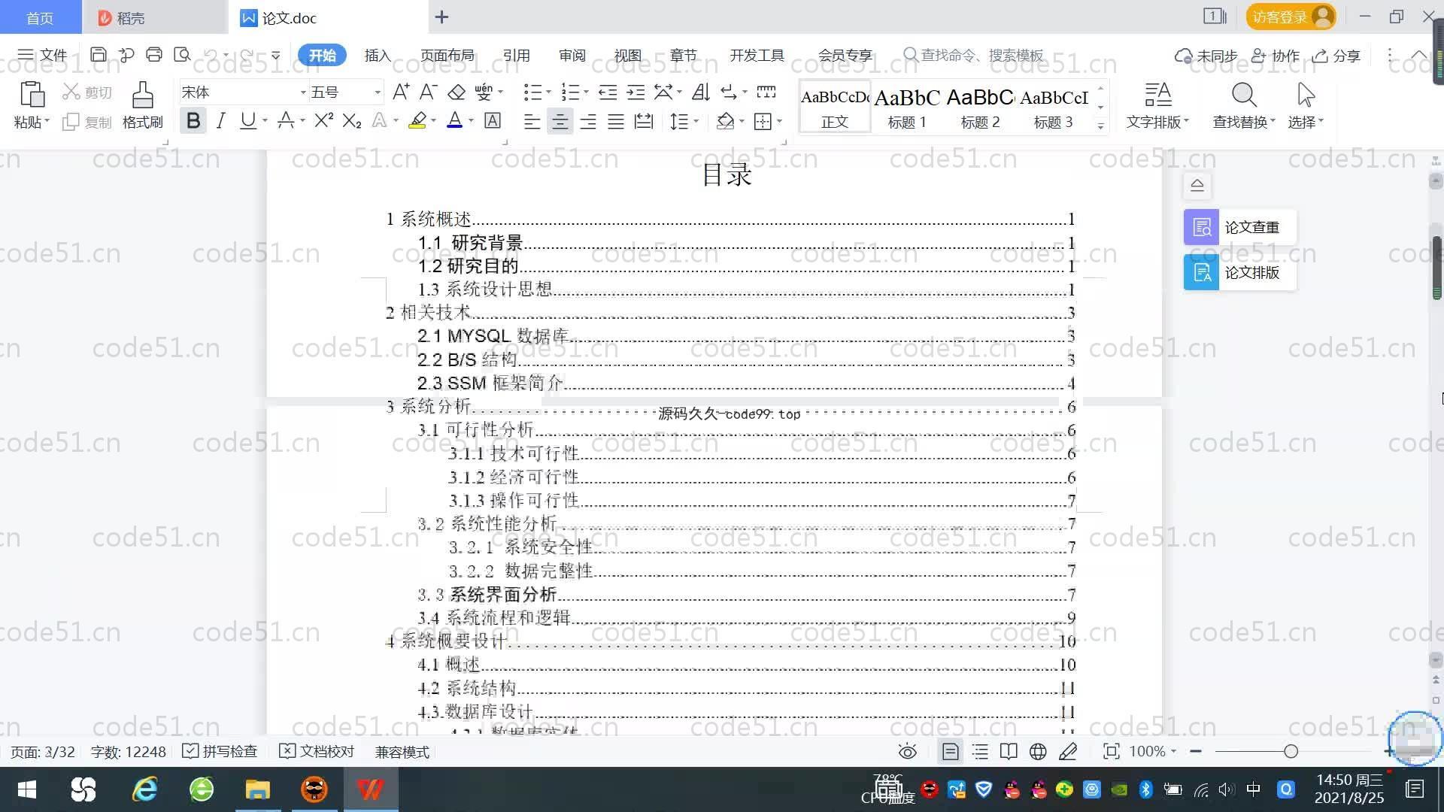Open 文字排版 dropdown
The width and height of the screenshot is (1444, 812).
(1157, 121)
